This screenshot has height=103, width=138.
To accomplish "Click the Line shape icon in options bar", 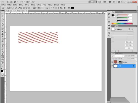I will coord(31,8).
